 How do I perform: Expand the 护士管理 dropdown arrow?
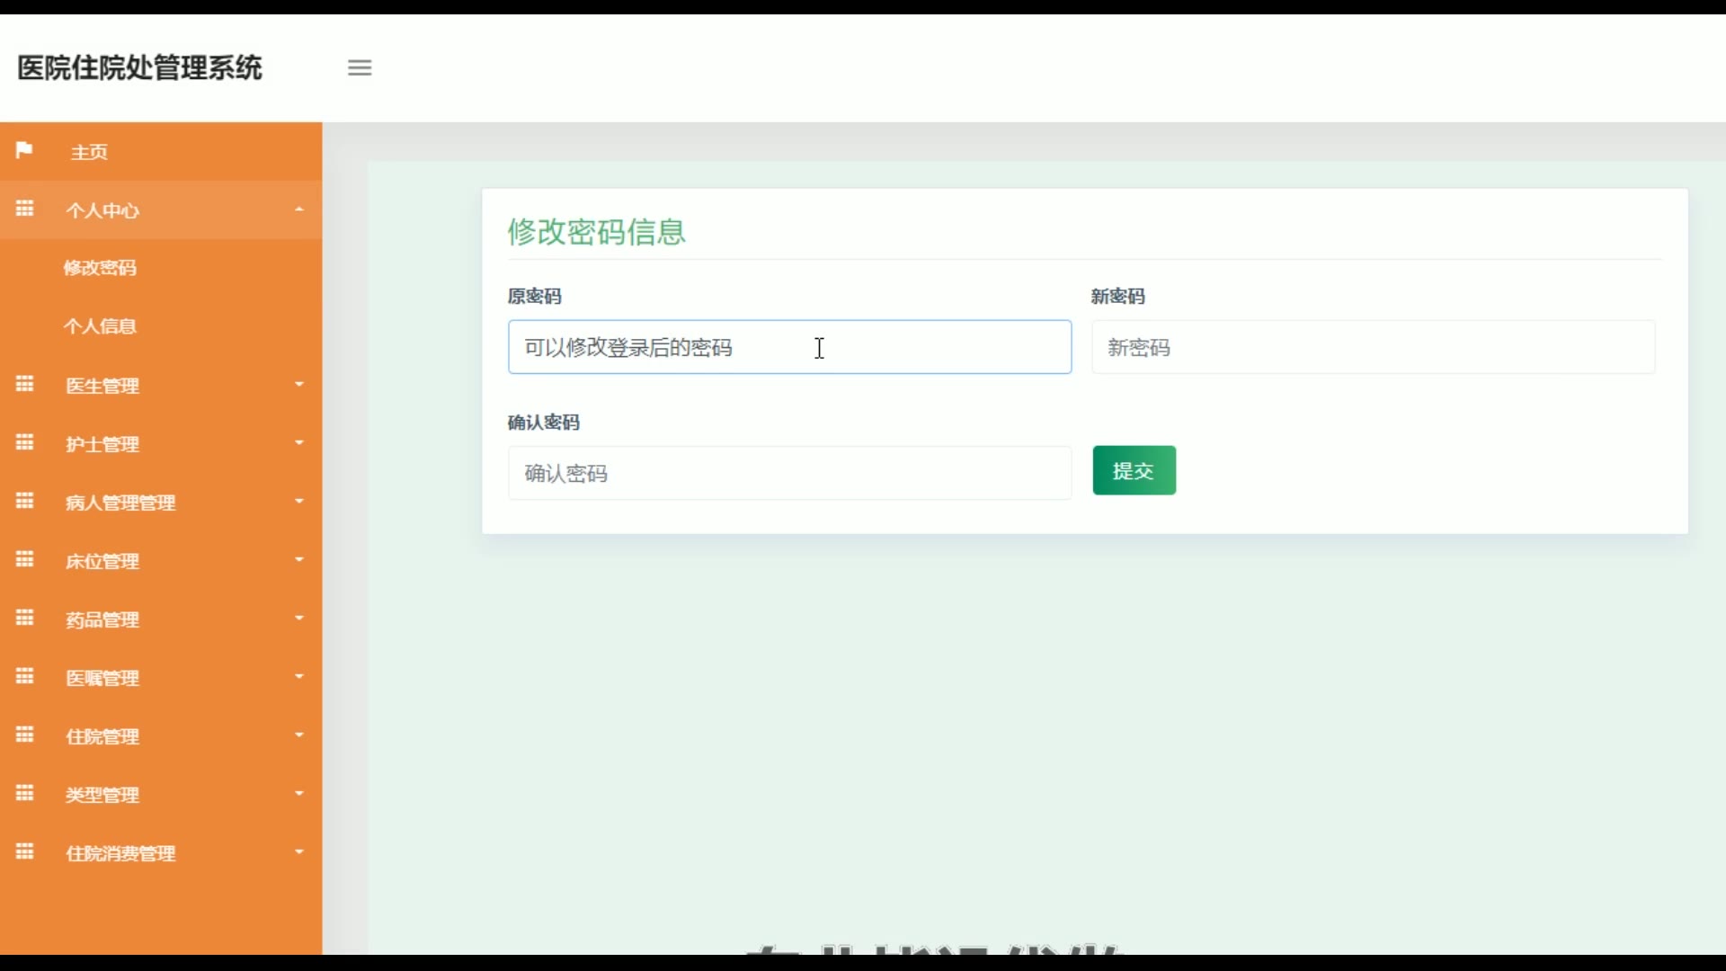click(x=299, y=443)
